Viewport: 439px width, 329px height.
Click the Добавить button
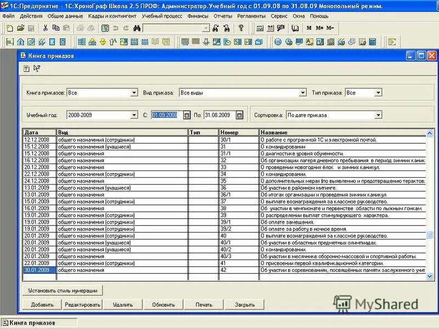pyautogui.click(x=42, y=305)
